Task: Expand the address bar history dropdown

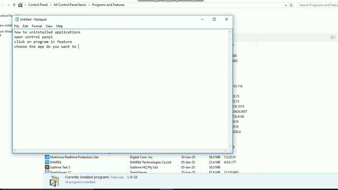Action: tap(286, 5)
